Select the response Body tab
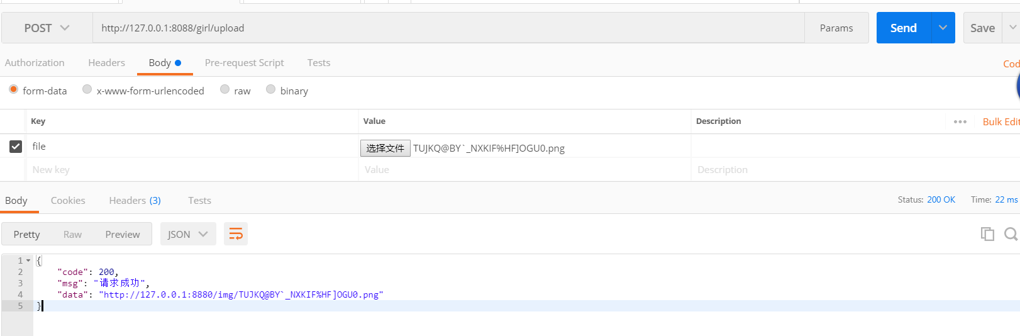The image size is (1020, 336). [x=16, y=201]
